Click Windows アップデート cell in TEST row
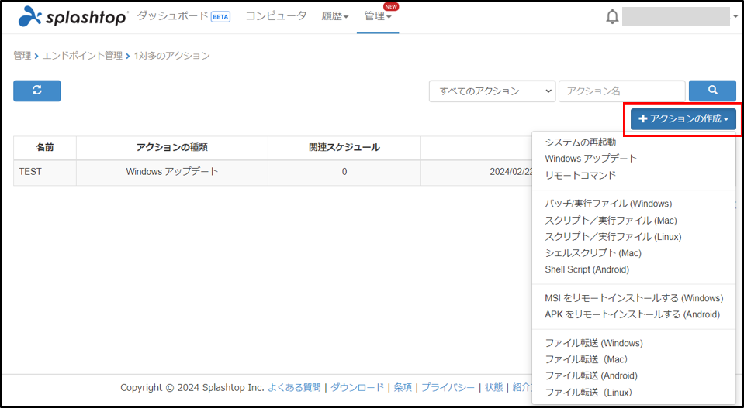The width and height of the screenshot is (744, 408). 171,172
